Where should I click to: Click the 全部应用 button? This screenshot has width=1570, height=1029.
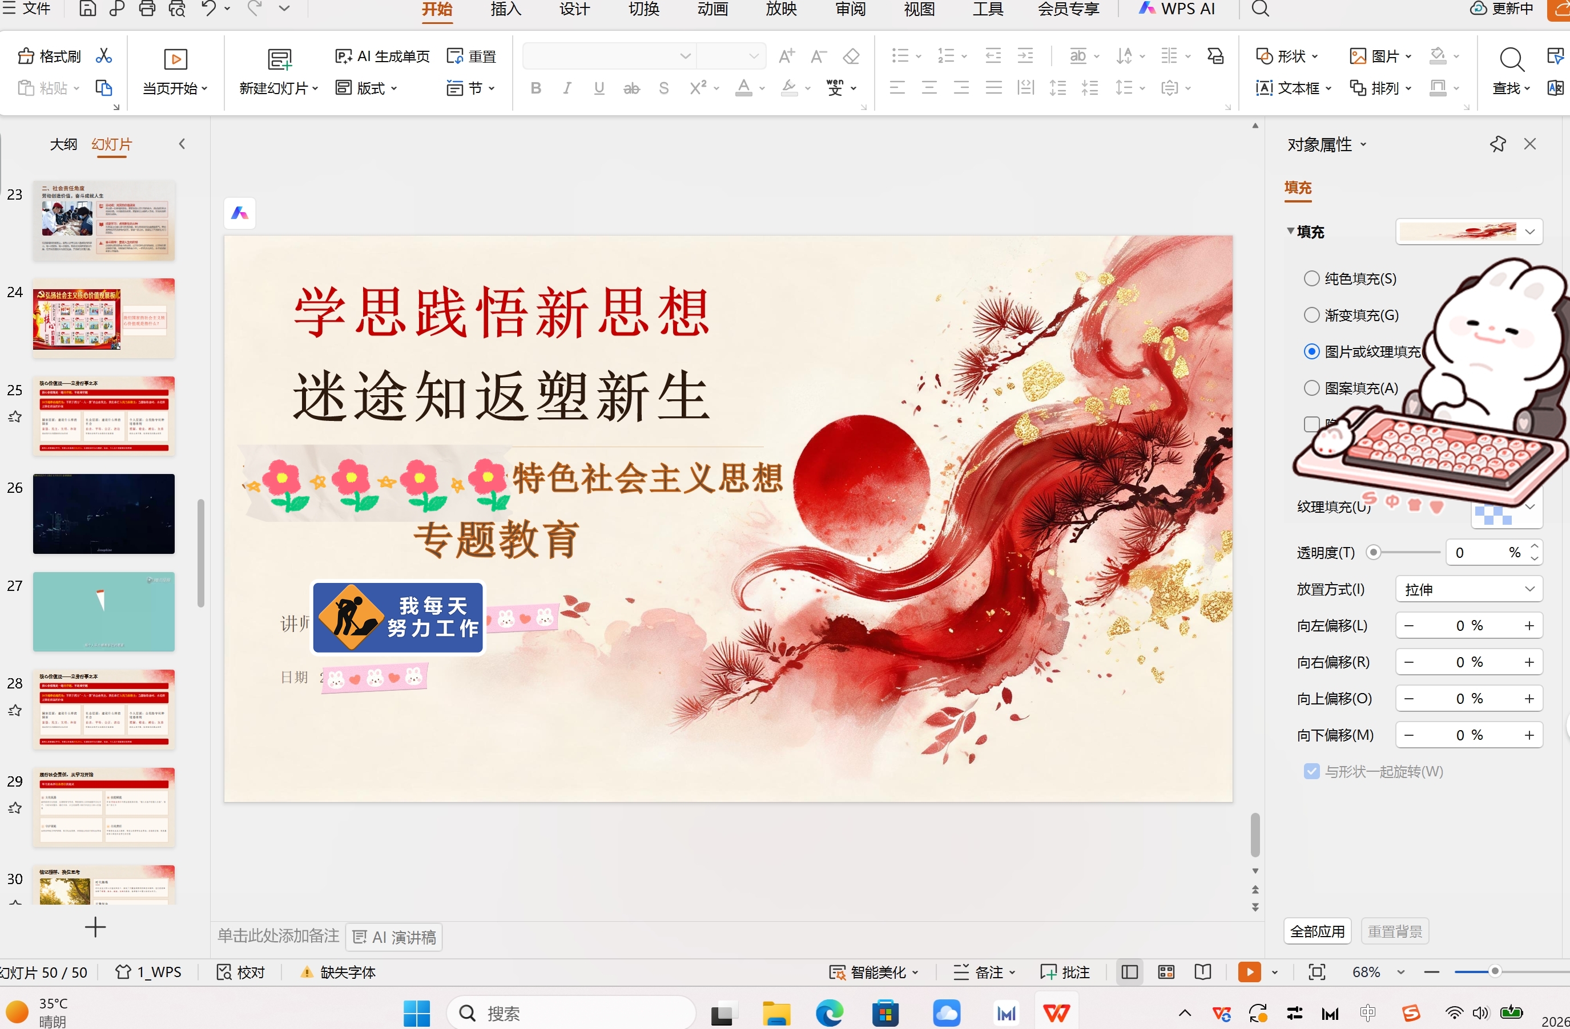(1317, 931)
